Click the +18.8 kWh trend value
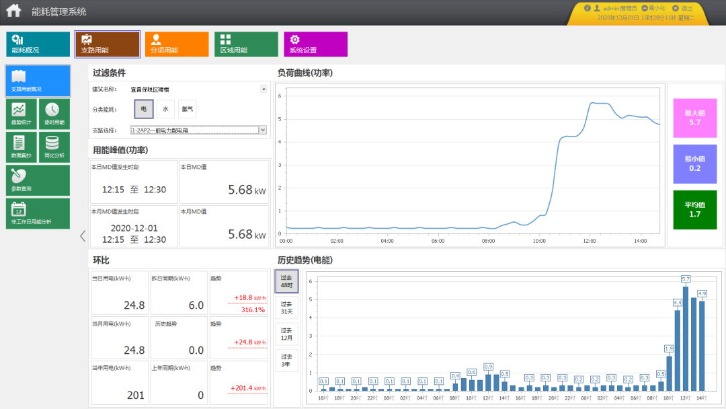Image resolution: width=726 pixels, height=409 pixels. [249, 297]
